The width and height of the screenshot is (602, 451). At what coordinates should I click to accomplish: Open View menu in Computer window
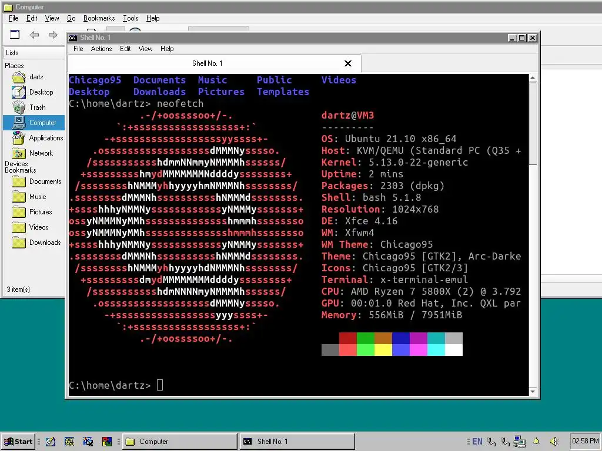[x=52, y=18]
